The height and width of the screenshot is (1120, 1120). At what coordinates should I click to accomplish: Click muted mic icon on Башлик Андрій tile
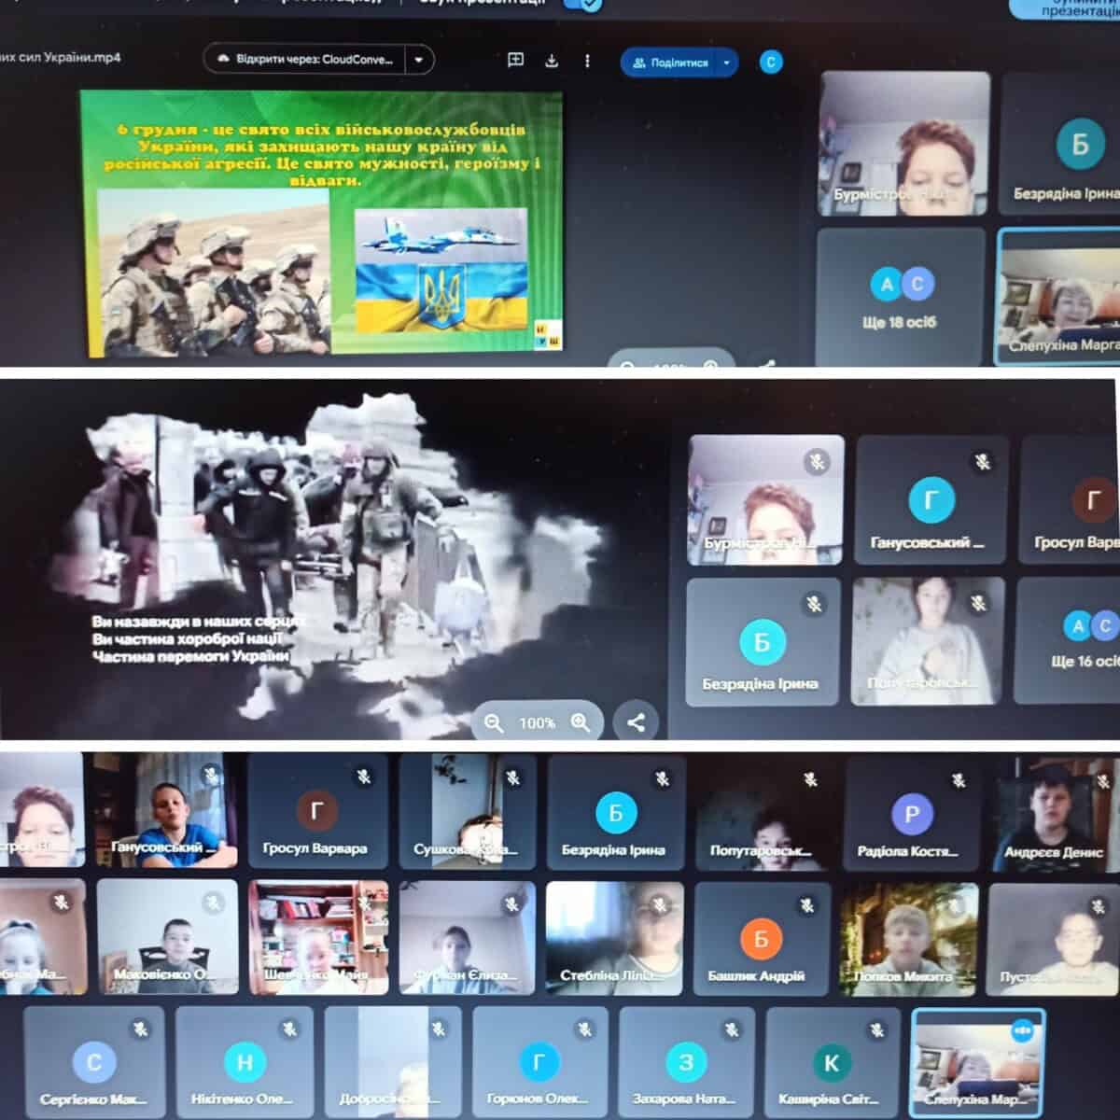[807, 905]
